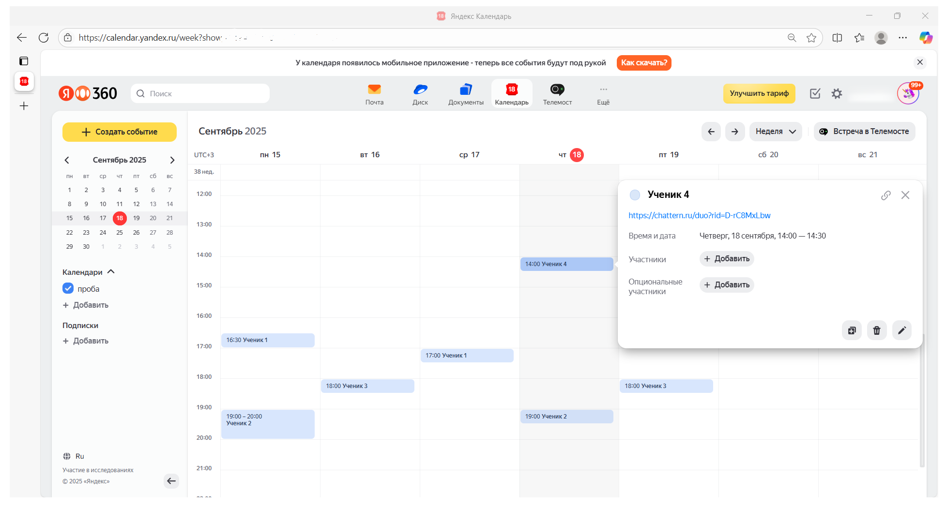Click the Поиск search field
Image resolution: width=946 pixels, height=508 pixels.
click(x=200, y=93)
